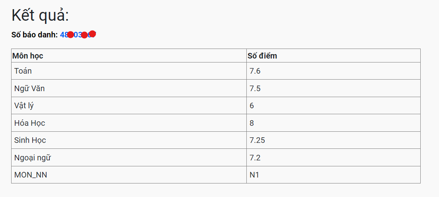Click the "Số báo danh:" label

(35, 35)
